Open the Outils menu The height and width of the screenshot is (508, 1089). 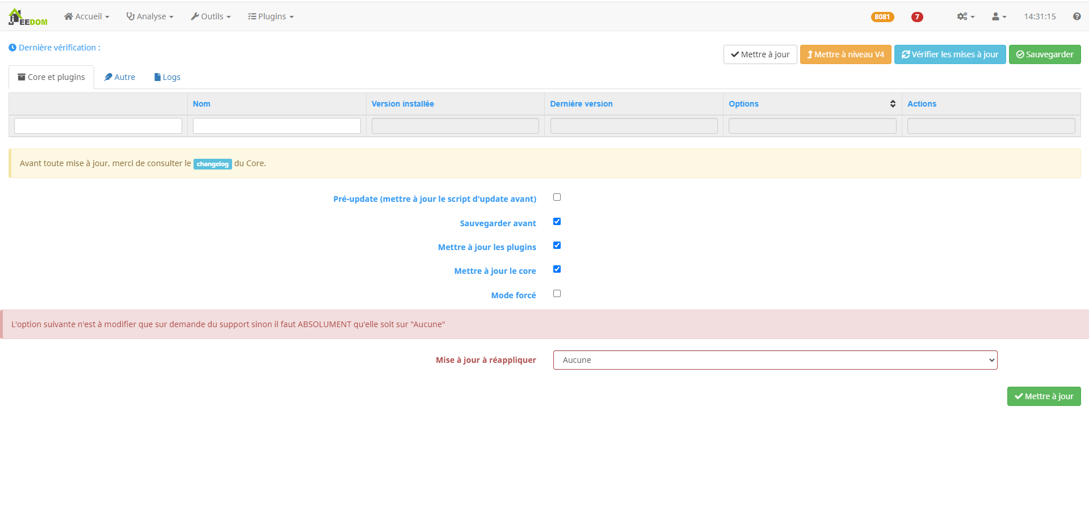pyautogui.click(x=211, y=16)
